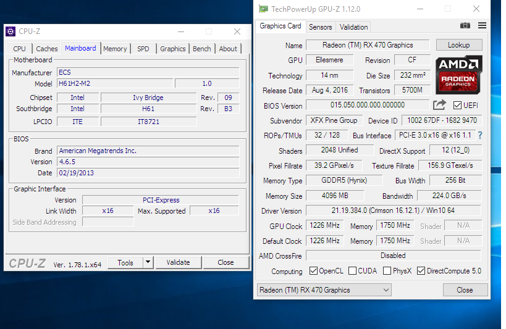The height and width of the screenshot is (329, 506).
Task: Open the Radeon RX 470 GPU selector dropdown
Action: (x=324, y=289)
